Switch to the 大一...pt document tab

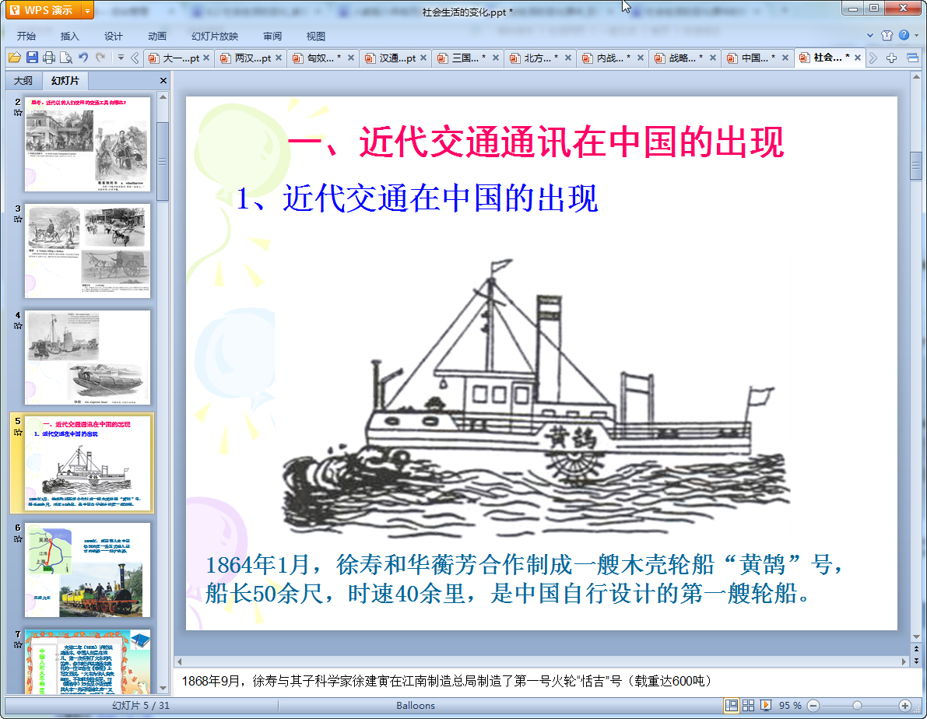tap(181, 58)
